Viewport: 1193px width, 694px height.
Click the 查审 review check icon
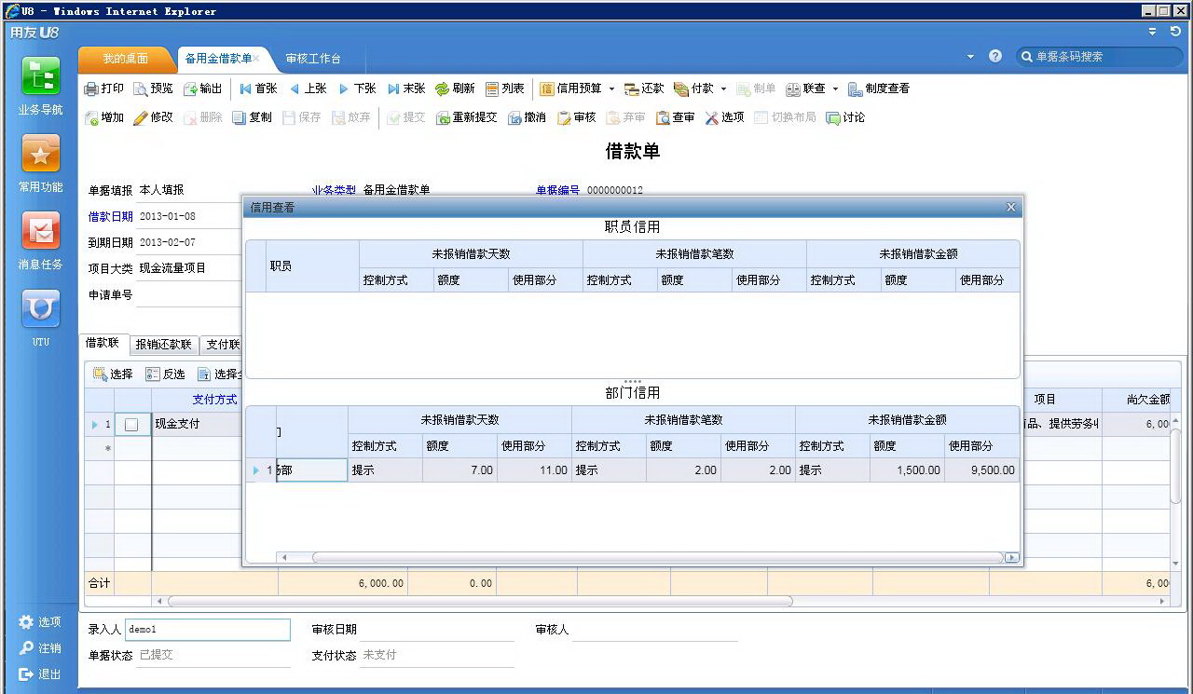663,118
